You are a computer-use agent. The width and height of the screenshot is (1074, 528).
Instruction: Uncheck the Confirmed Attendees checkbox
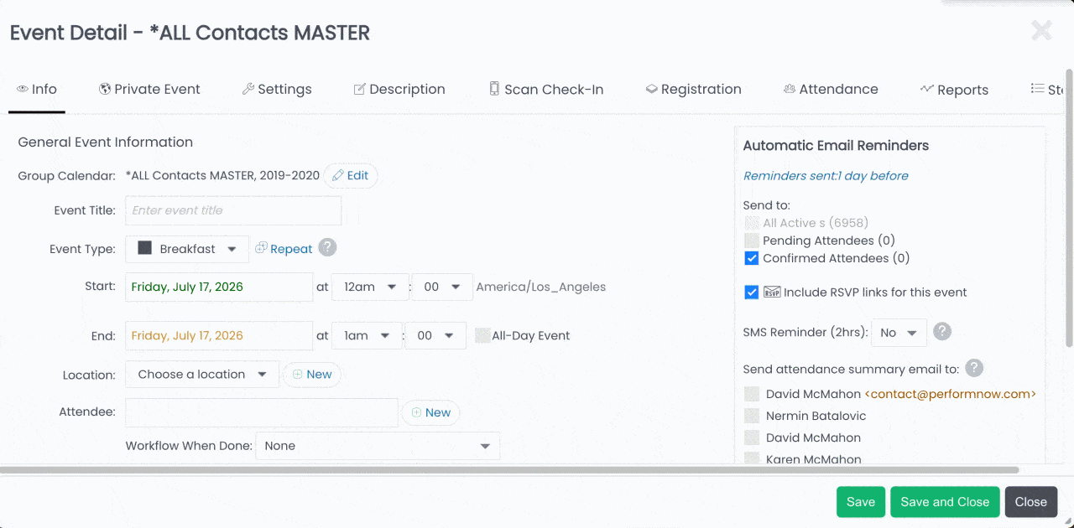(751, 258)
